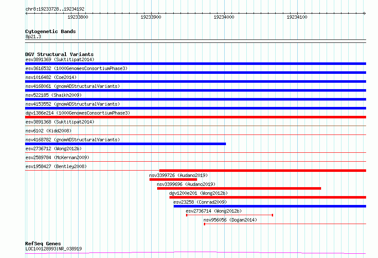Select the esv2589784 (McKernan2009) label

click(x=57, y=157)
